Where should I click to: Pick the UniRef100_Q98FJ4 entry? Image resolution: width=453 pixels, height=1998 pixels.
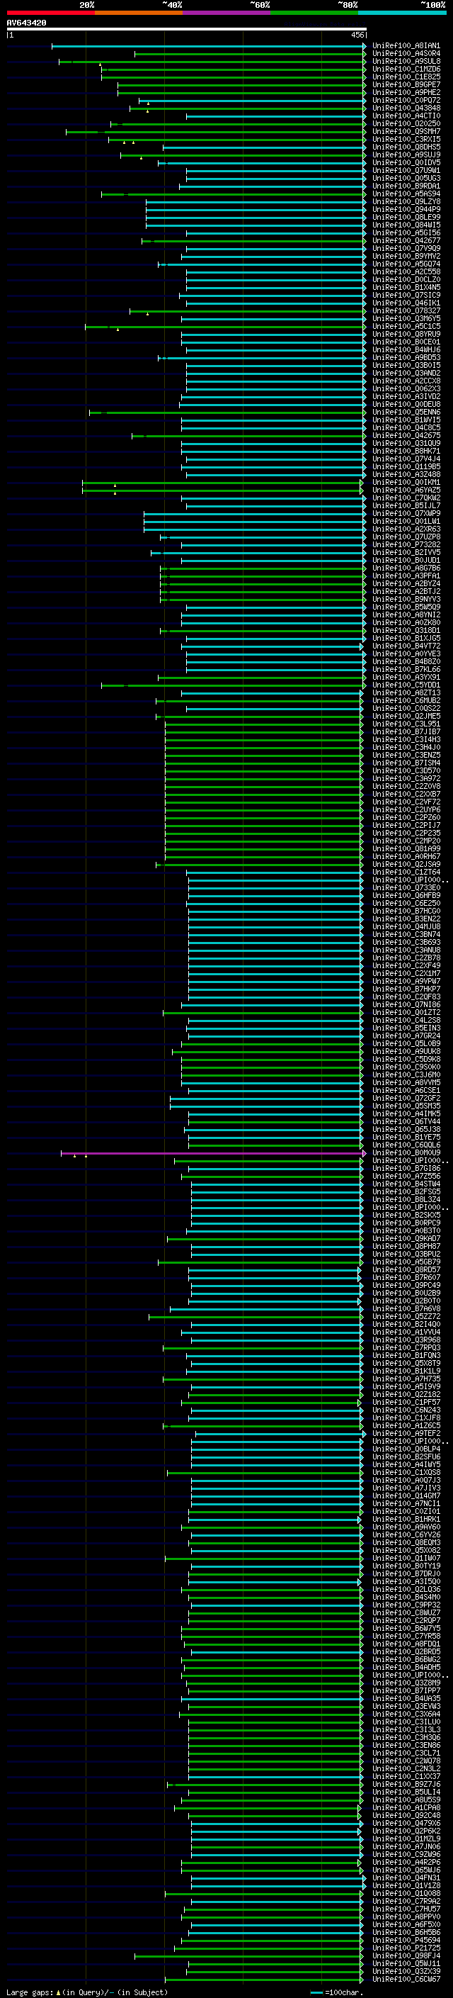406,1955
